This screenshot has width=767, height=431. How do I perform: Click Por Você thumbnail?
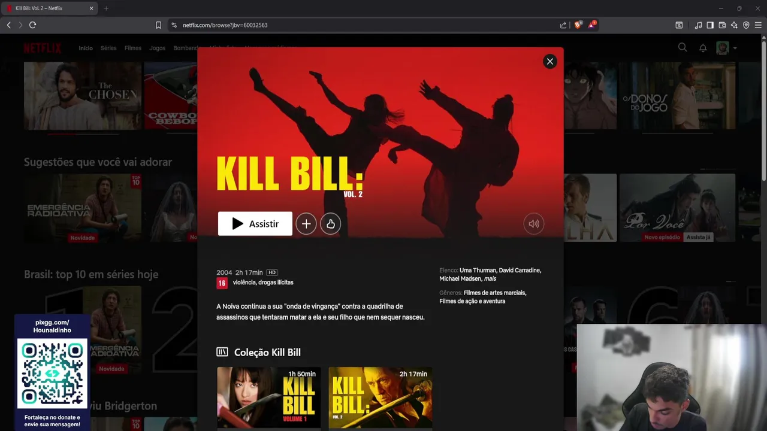pyautogui.click(x=677, y=208)
